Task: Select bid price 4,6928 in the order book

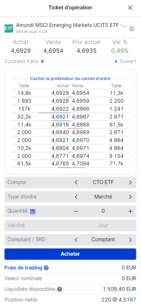Action: (60, 101)
